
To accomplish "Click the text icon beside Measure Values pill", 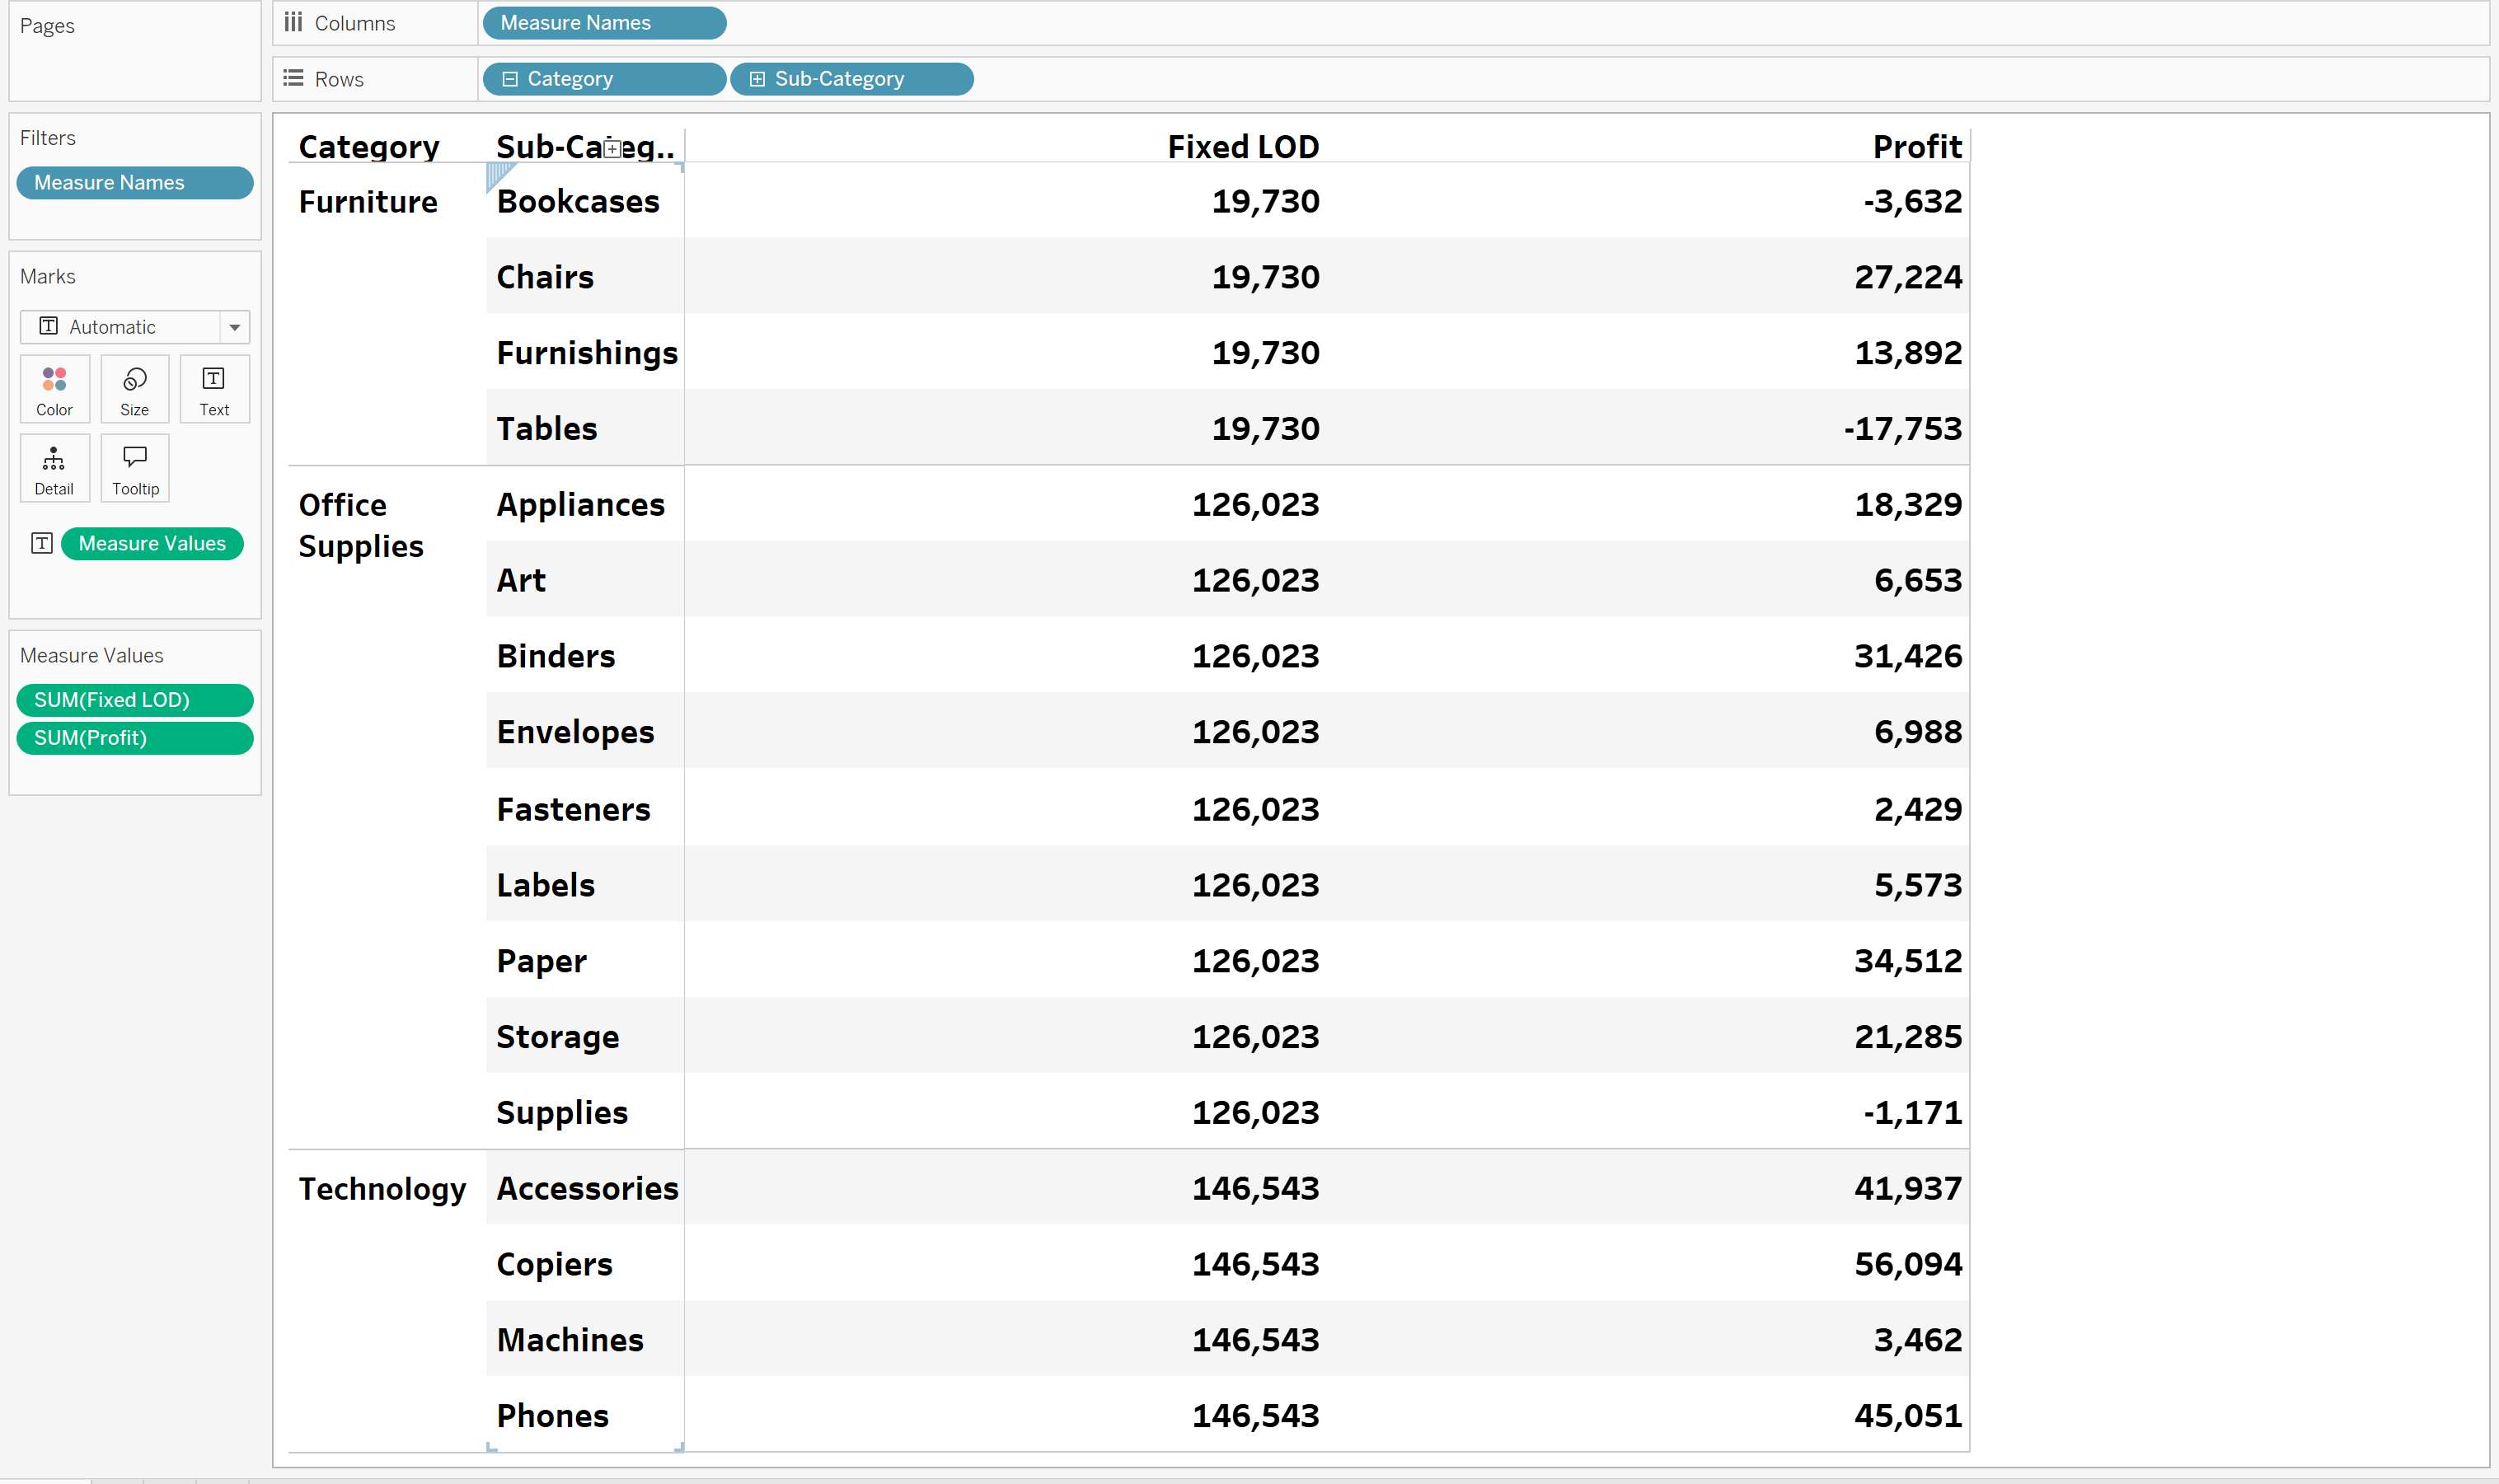I will [x=41, y=543].
